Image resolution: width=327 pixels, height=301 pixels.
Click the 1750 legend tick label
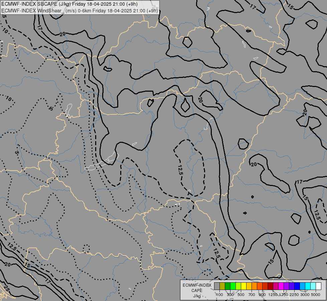coord(284,295)
